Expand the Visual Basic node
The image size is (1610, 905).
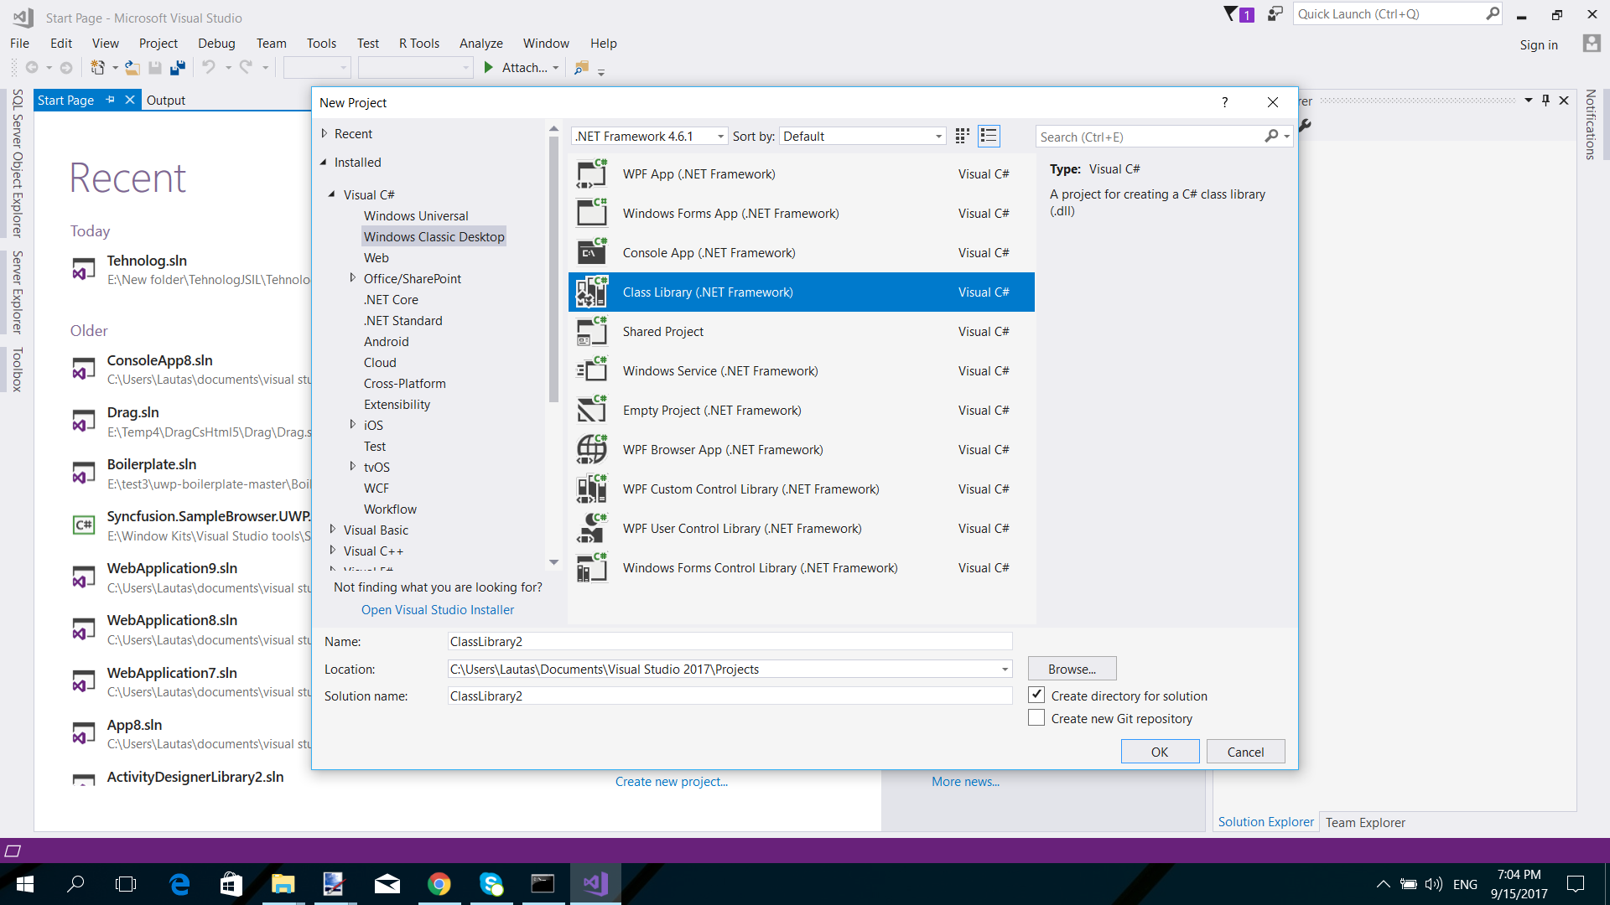333,529
